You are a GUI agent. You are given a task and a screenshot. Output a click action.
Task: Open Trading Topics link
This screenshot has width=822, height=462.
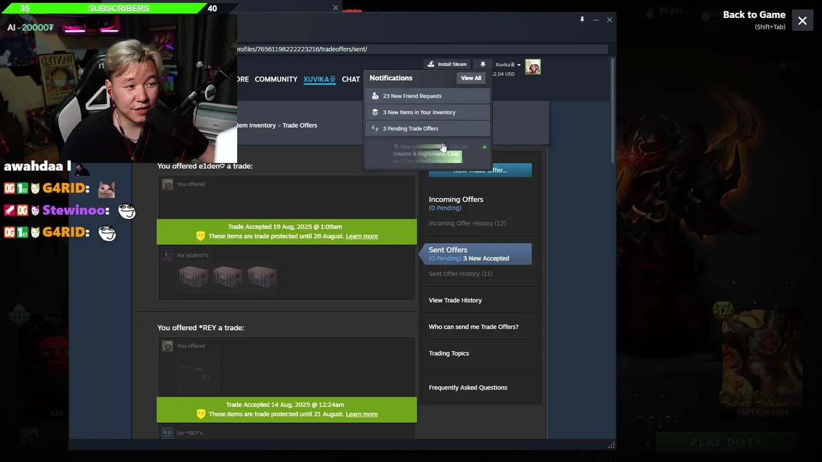(448, 354)
